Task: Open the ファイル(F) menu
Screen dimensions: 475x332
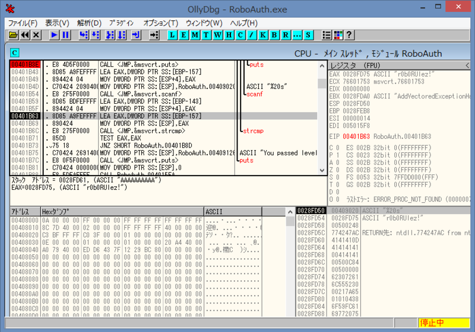Action: click(x=23, y=23)
